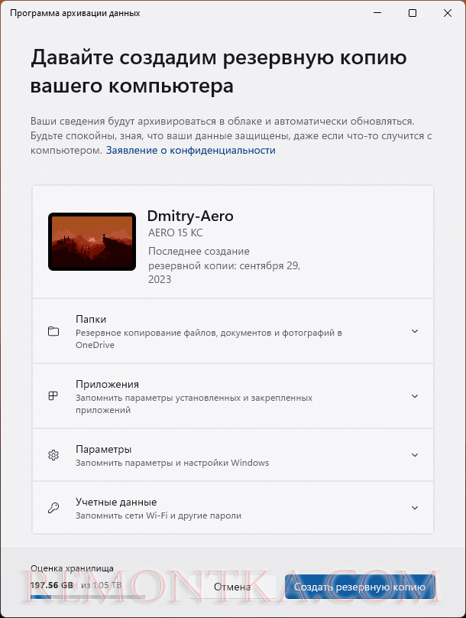Click the storage usage progress bar

coord(88,597)
